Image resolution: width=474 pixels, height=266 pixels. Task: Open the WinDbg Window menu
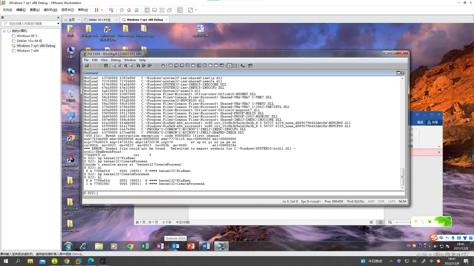[x=130, y=60]
